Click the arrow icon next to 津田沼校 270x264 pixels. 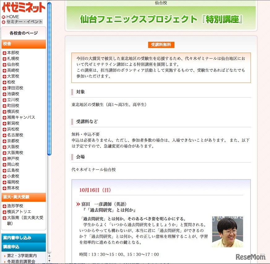[4, 88]
